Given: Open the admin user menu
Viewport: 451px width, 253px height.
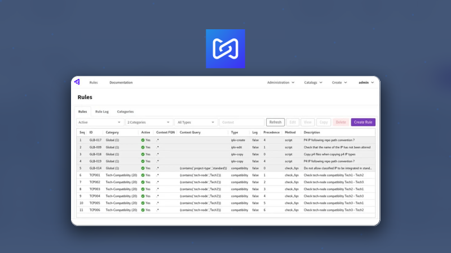Looking at the screenshot, I should 366,83.
